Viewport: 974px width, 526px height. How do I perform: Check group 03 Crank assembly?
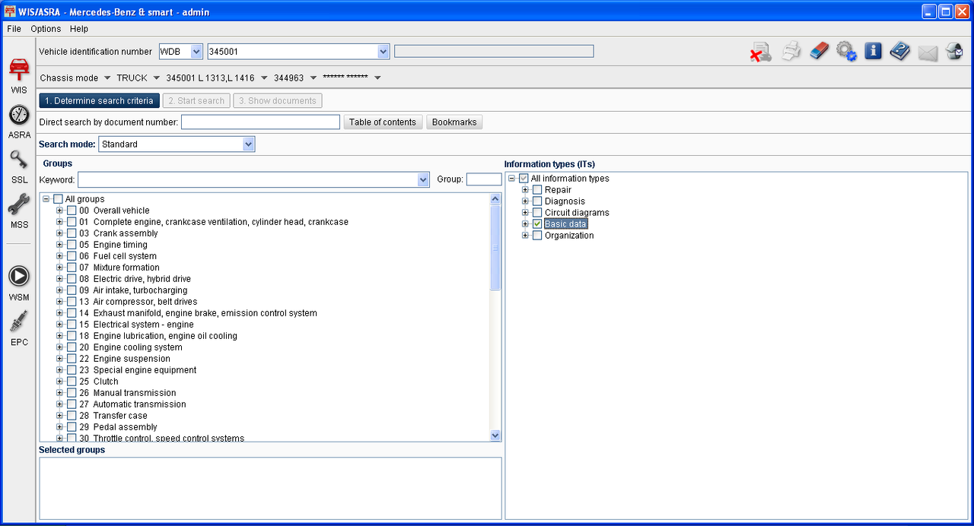72,233
